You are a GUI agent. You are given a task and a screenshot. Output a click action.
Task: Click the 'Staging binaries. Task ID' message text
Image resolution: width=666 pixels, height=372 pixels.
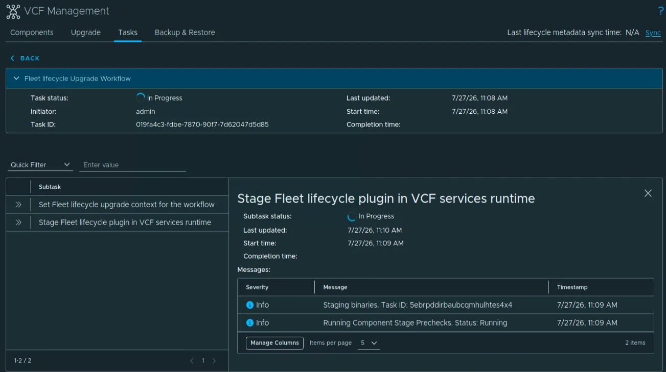pyautogui.click(x=418, y=305)
